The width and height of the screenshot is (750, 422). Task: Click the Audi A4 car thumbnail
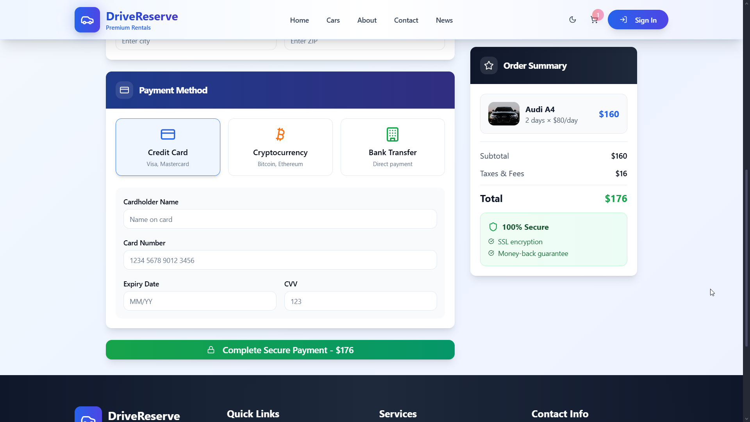[x=504, y=114]
